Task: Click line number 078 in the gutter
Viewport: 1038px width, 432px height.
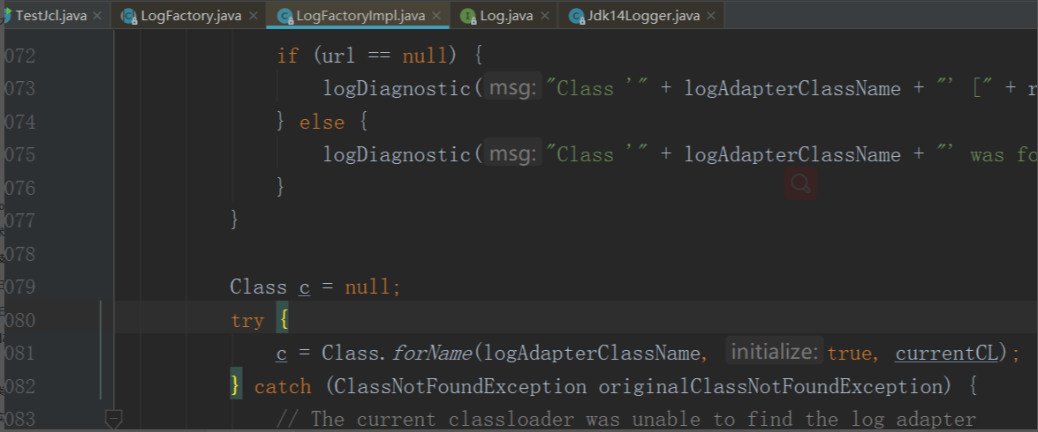Action: (19, 254)
